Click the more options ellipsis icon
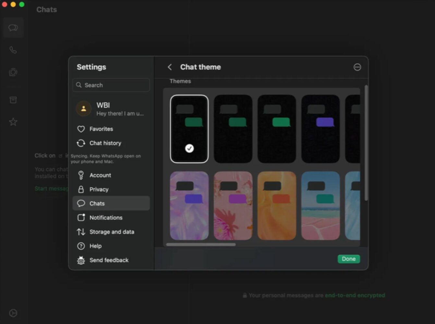This screenshot has width=435, height=324. point(357,67)
